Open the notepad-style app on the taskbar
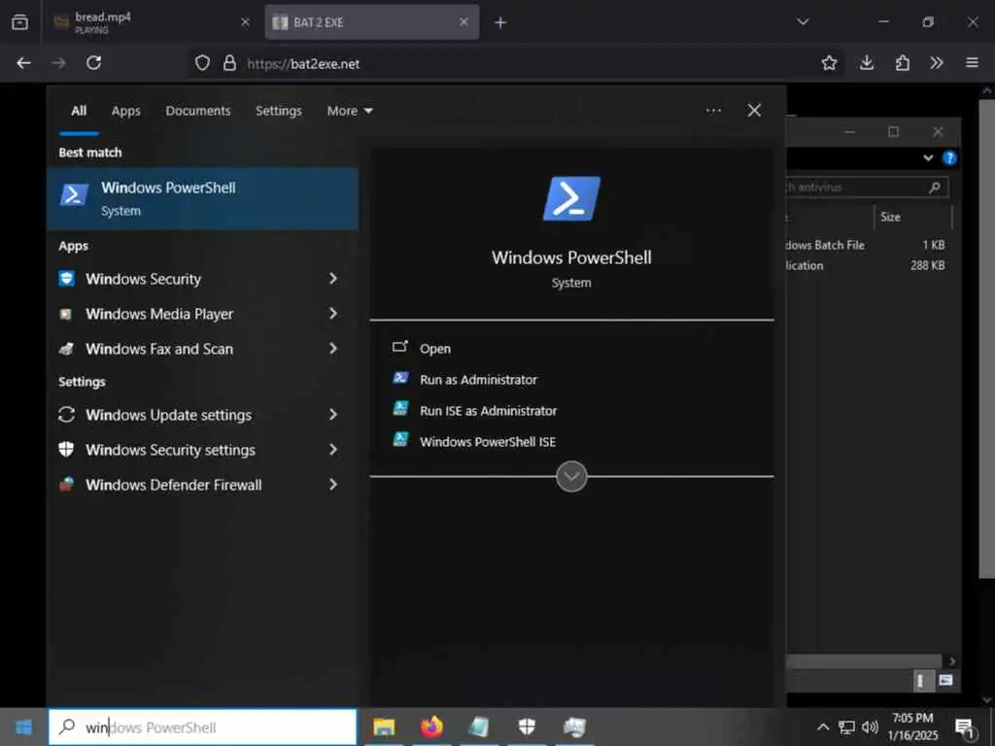 pos(479,727)
